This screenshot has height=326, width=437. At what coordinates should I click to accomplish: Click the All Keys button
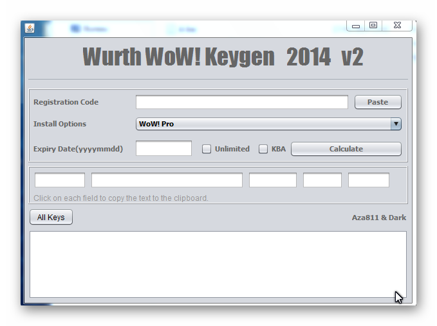[x=51, y=217]
